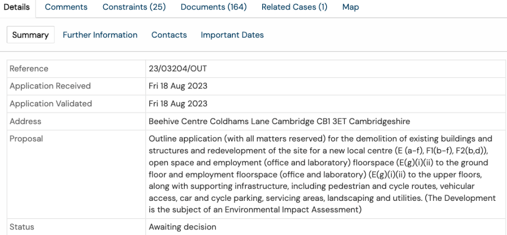
Task: Go to Related Cases (1) tab
Action: (294, 7)
